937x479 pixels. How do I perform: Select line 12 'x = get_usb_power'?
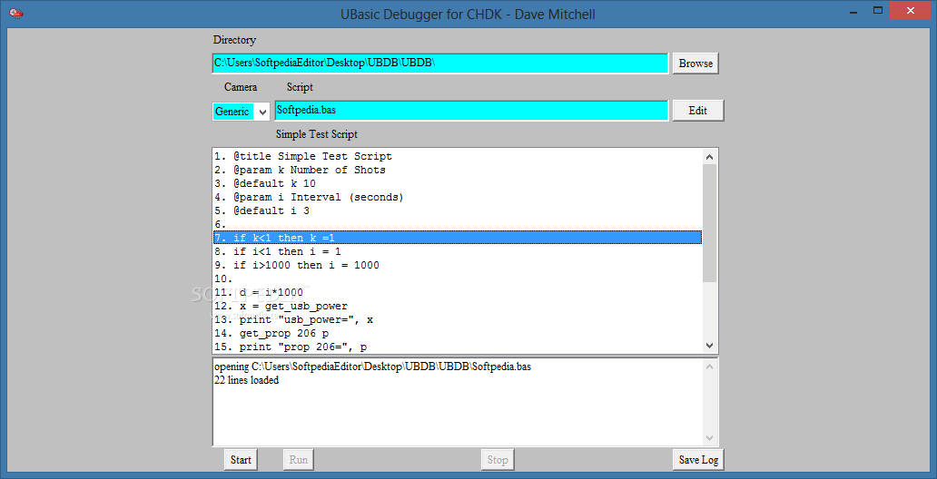point(458,307)
